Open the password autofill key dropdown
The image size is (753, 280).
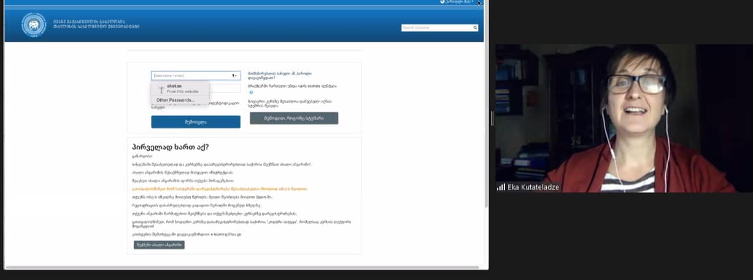(234, 75)
